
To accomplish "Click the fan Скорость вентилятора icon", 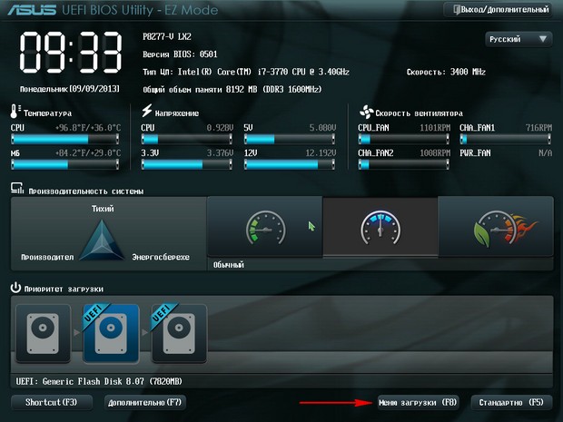I will click(x=366, y=112).
